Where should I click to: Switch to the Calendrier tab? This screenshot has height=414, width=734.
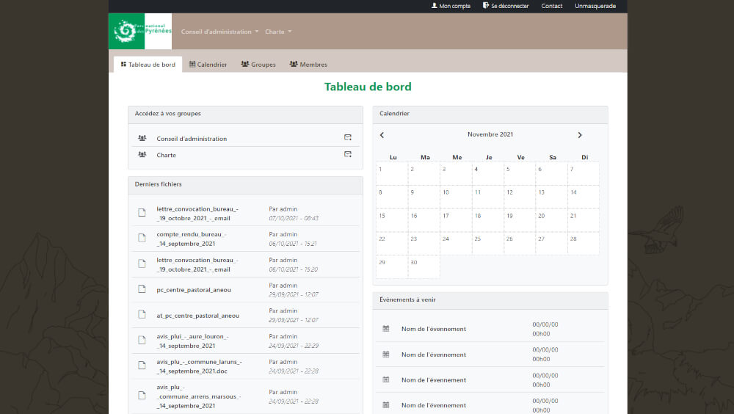[208, 65]
